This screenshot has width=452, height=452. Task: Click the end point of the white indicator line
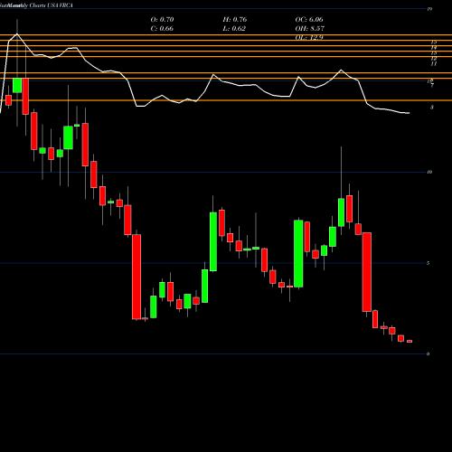[409, 113]
